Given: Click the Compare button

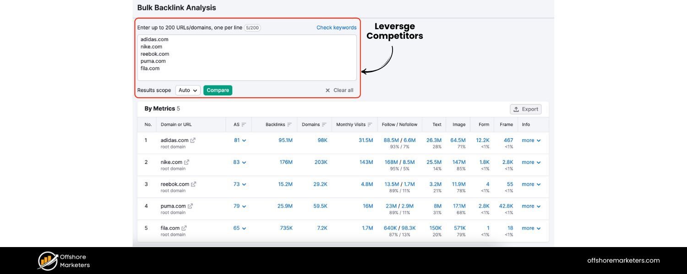Looking at the screenshot, I should [218, 90].
